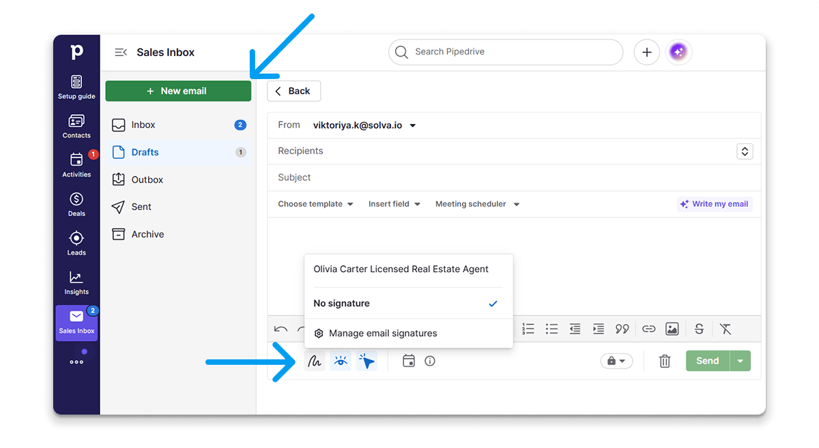The width and height of the screenshot is (819, 448).
Task: Open email visibility lock dropdown
Action: point(616,361)
